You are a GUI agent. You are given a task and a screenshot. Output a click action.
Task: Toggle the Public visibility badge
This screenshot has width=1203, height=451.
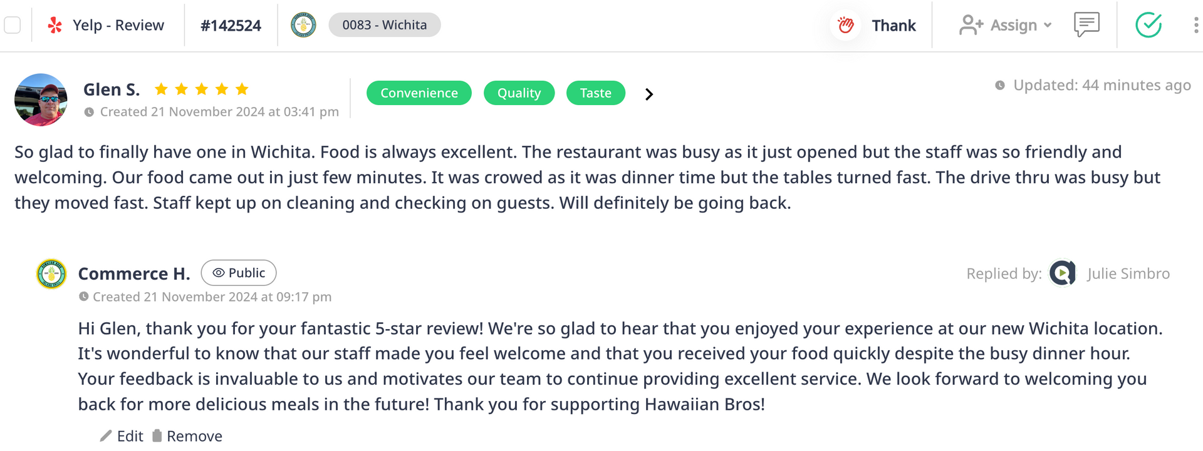point(239,273)
